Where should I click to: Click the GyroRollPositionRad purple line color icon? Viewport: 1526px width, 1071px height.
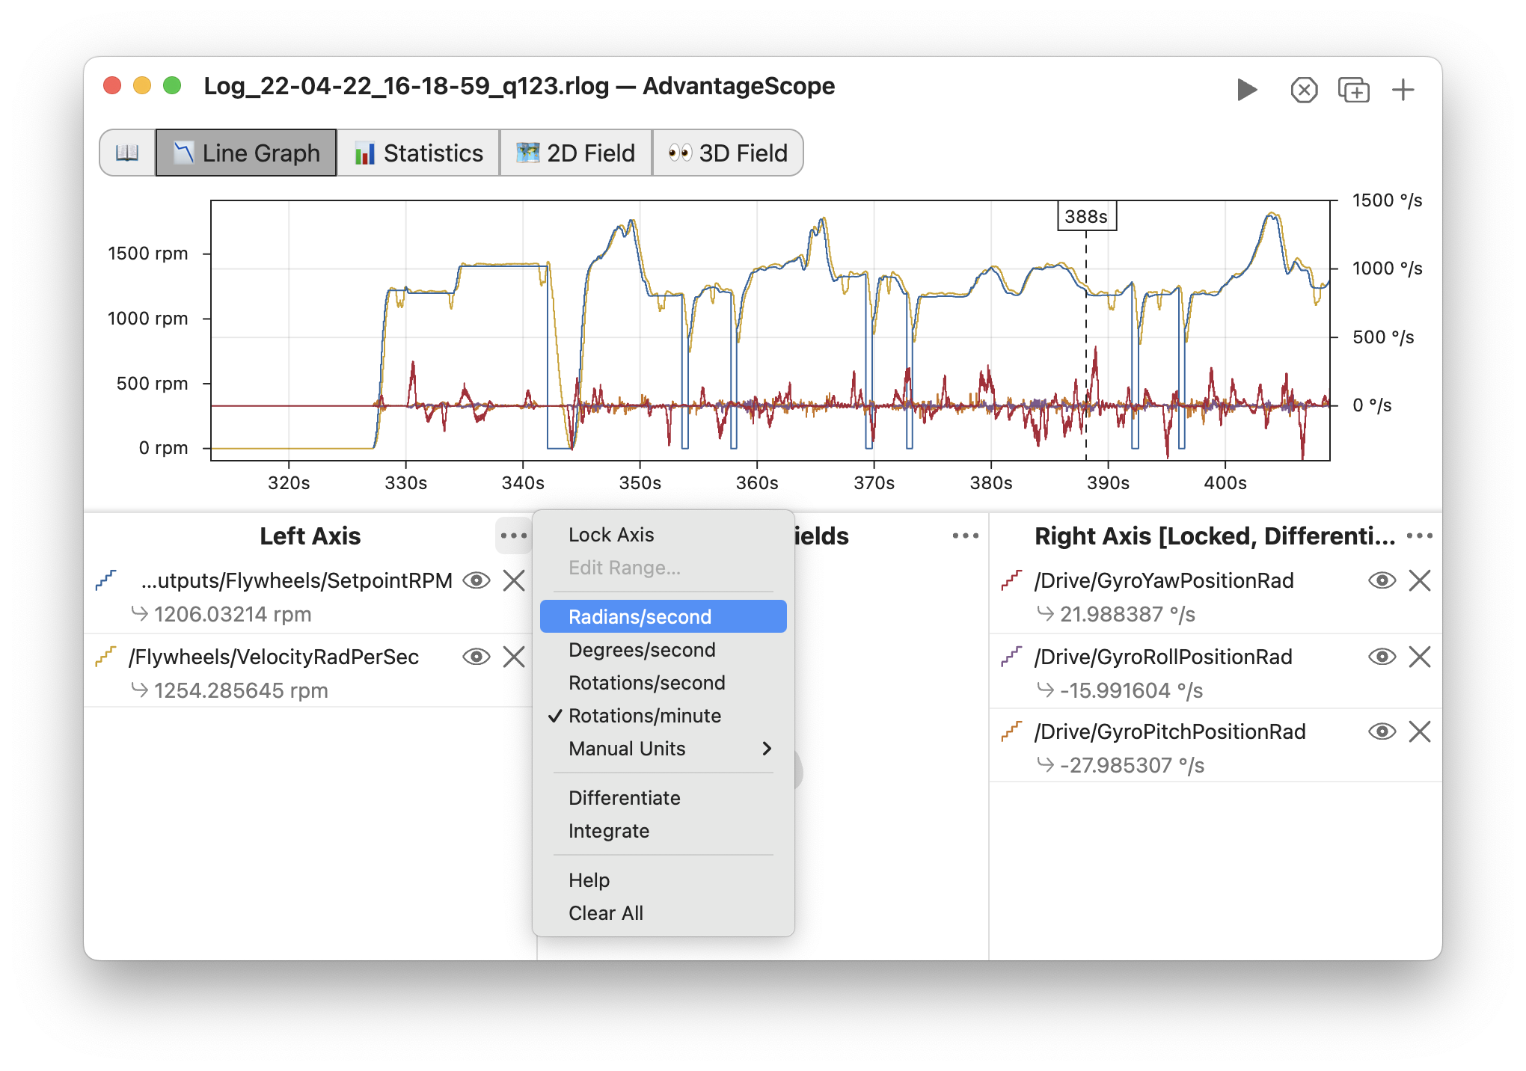point(1011,657)
